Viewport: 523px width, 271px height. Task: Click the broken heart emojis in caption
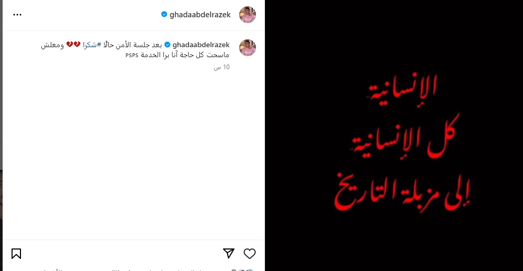point(73,45)
